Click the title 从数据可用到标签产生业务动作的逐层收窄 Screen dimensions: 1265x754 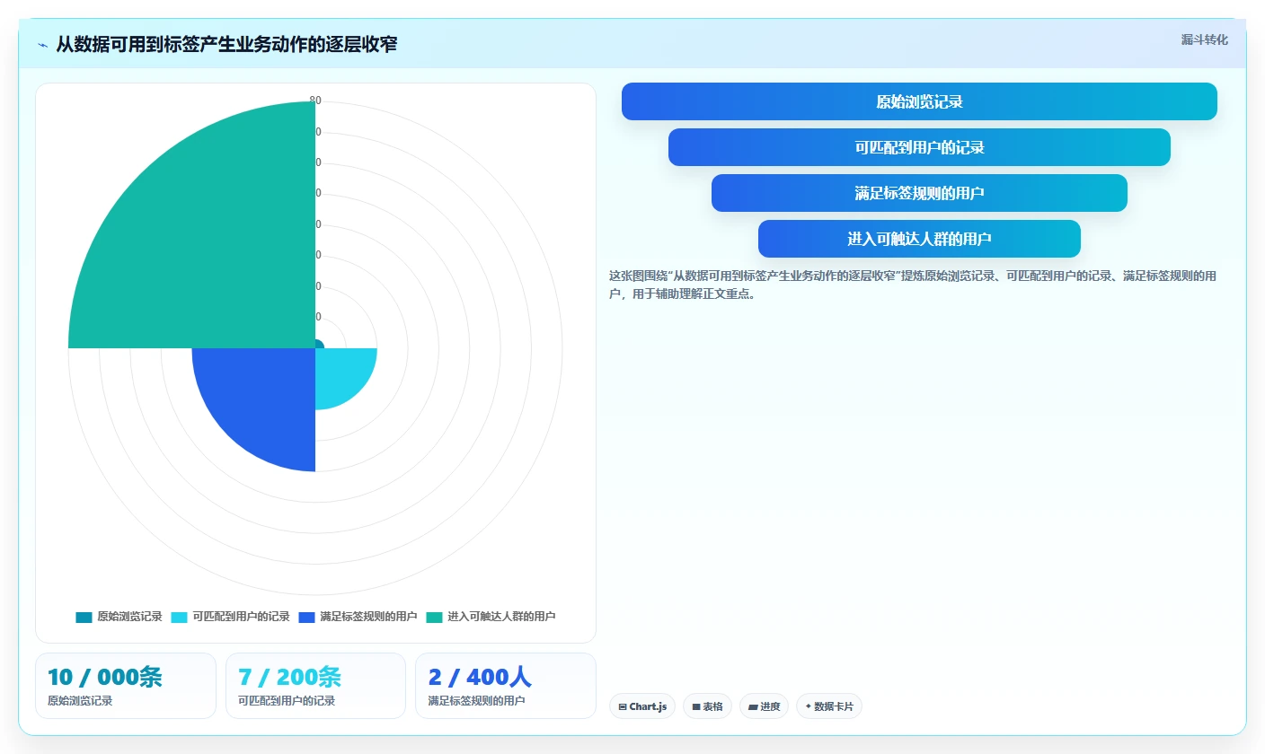tap(226, 44)
